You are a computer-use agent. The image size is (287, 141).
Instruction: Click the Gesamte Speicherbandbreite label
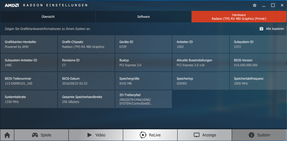[82, 97]
